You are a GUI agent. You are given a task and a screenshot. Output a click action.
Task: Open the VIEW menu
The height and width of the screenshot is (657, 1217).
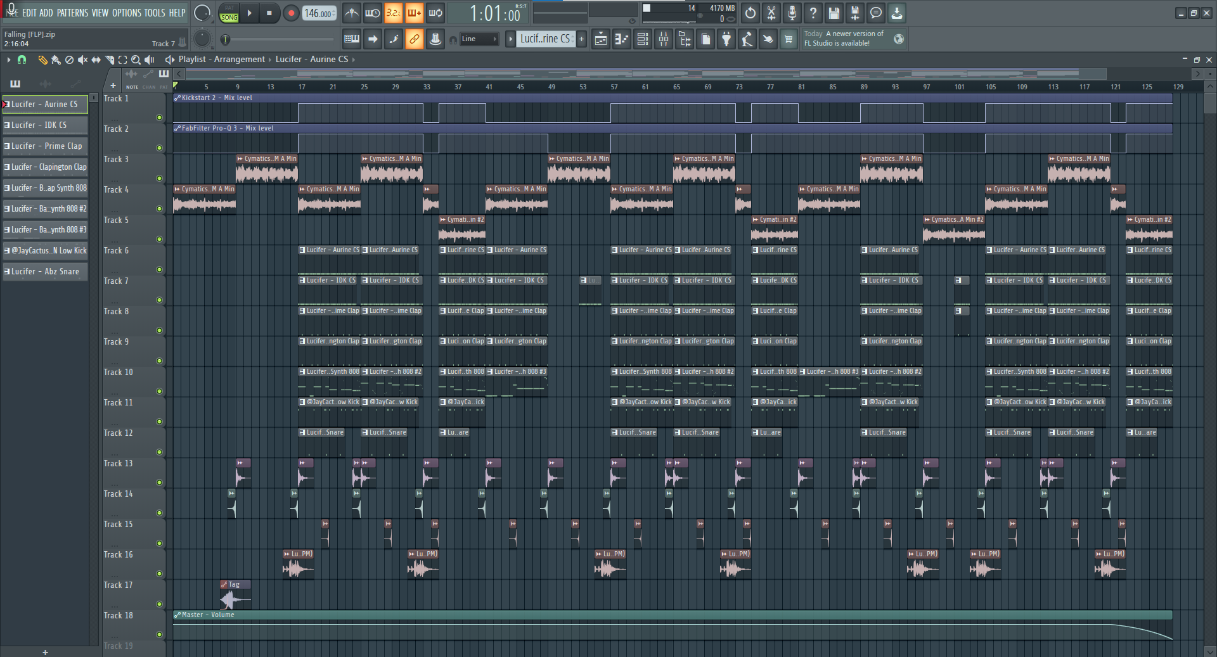pos(100,13)
